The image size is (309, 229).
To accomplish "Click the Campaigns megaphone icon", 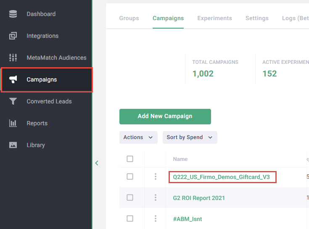I will pyautogui.click(x=13, y=79).
